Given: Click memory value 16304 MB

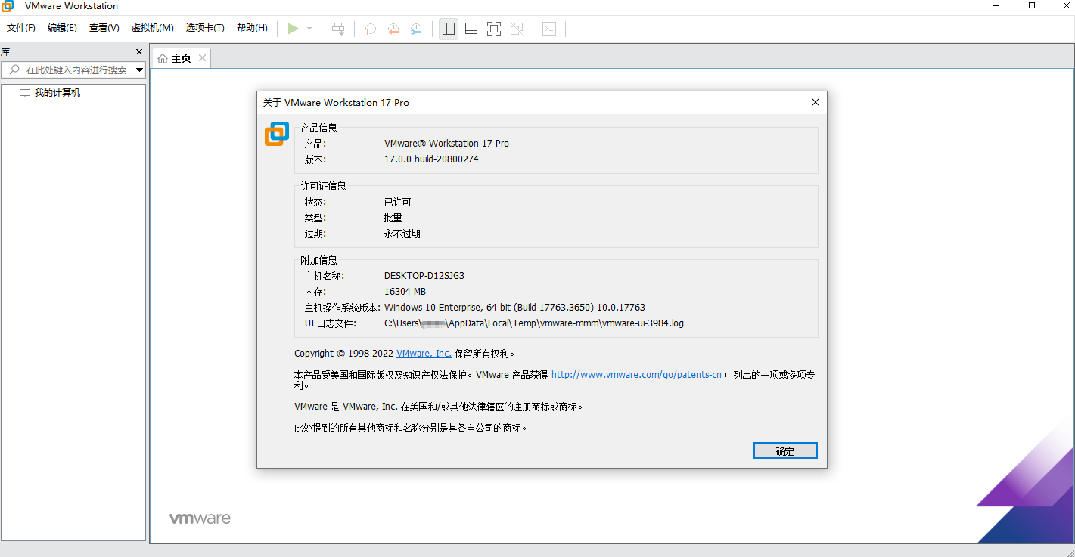Looking at the screenshot, I should [x=405, y=292].
